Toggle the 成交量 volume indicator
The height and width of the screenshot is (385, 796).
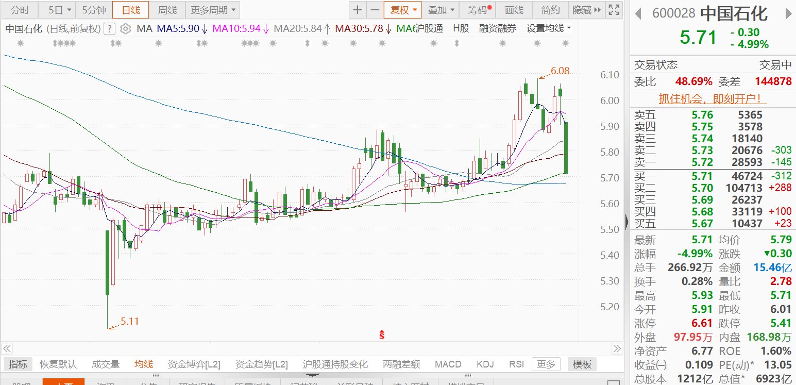point(105,364)
